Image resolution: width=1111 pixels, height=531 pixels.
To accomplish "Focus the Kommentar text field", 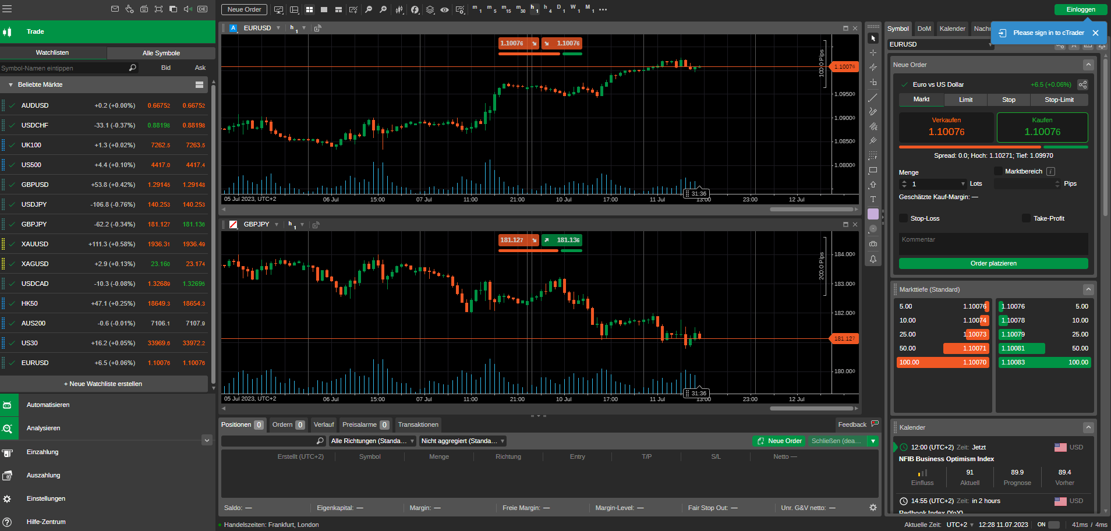I will point(993,244).
